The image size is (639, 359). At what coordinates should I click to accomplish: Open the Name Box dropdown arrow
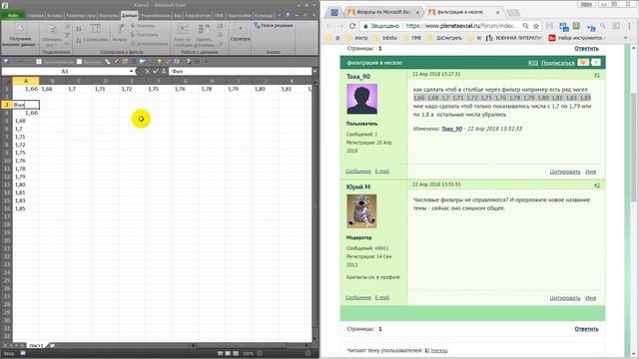click(131, 71)
